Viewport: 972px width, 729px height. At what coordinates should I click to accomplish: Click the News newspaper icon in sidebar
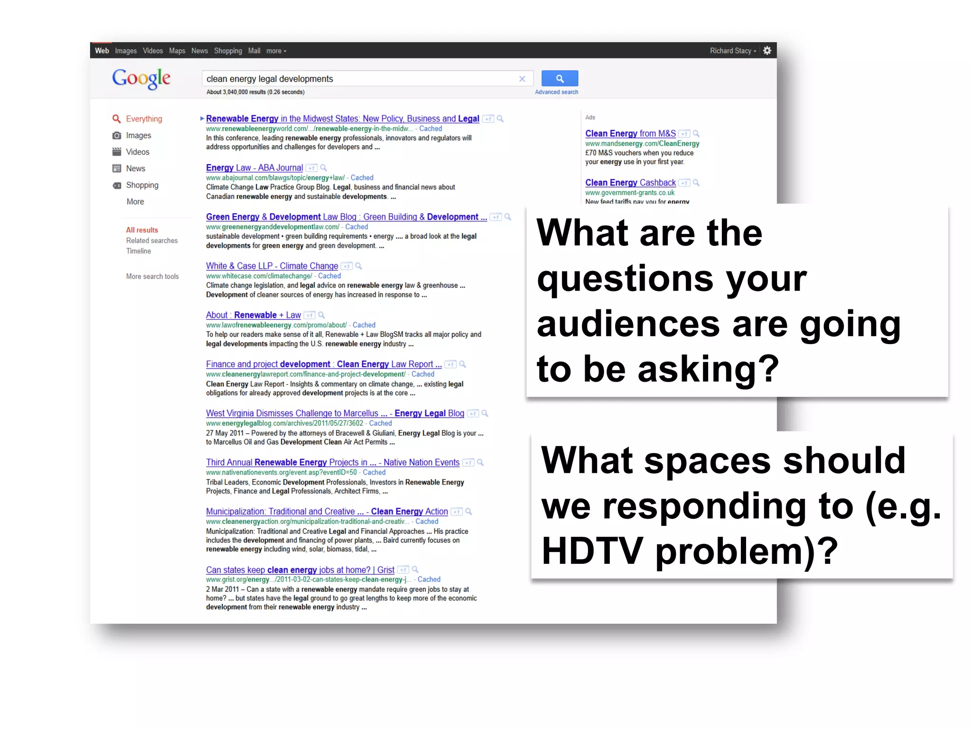click(116, 168)
